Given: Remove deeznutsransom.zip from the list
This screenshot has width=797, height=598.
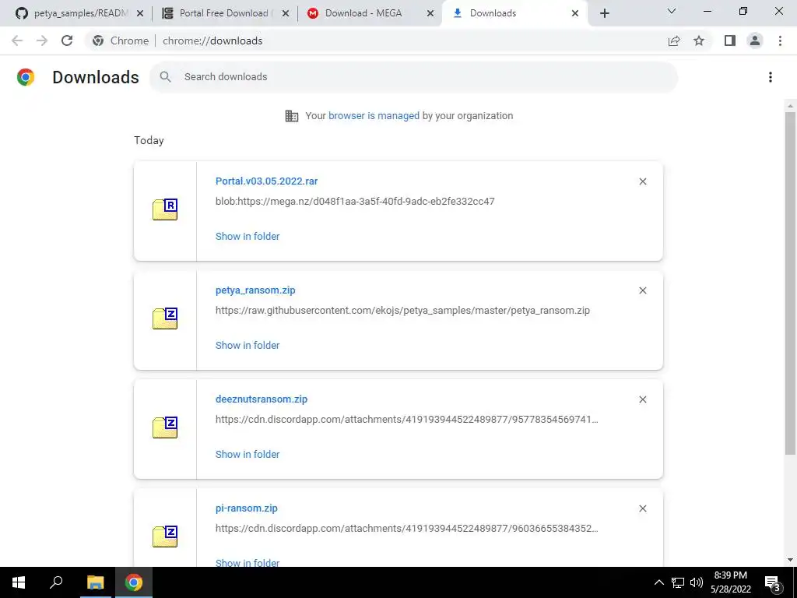Looking at the screenshot, I should pyautogui.click(x=642, y=399).
